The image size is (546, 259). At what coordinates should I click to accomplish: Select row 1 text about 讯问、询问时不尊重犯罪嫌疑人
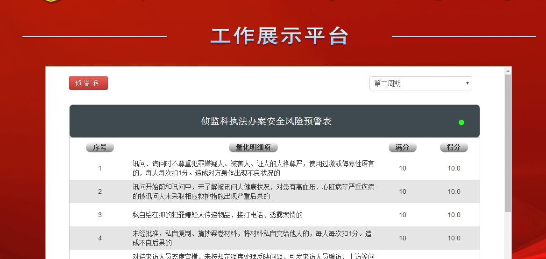[254, 168]
